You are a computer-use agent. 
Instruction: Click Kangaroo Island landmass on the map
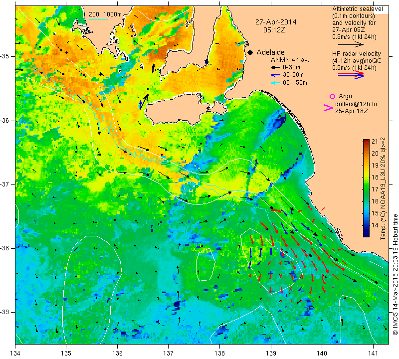pos(176,110)
